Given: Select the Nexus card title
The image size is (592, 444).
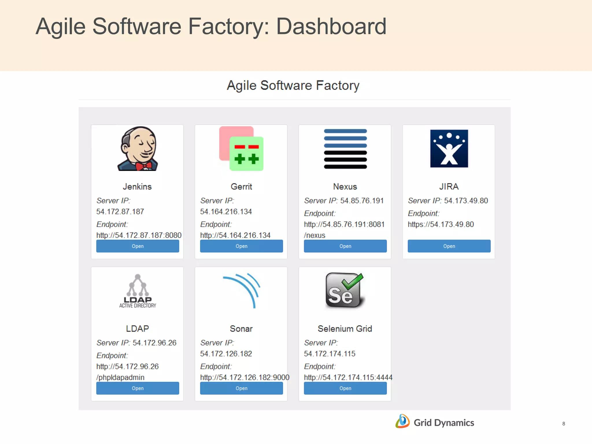Looking at the screenshot, I should 345,187.
